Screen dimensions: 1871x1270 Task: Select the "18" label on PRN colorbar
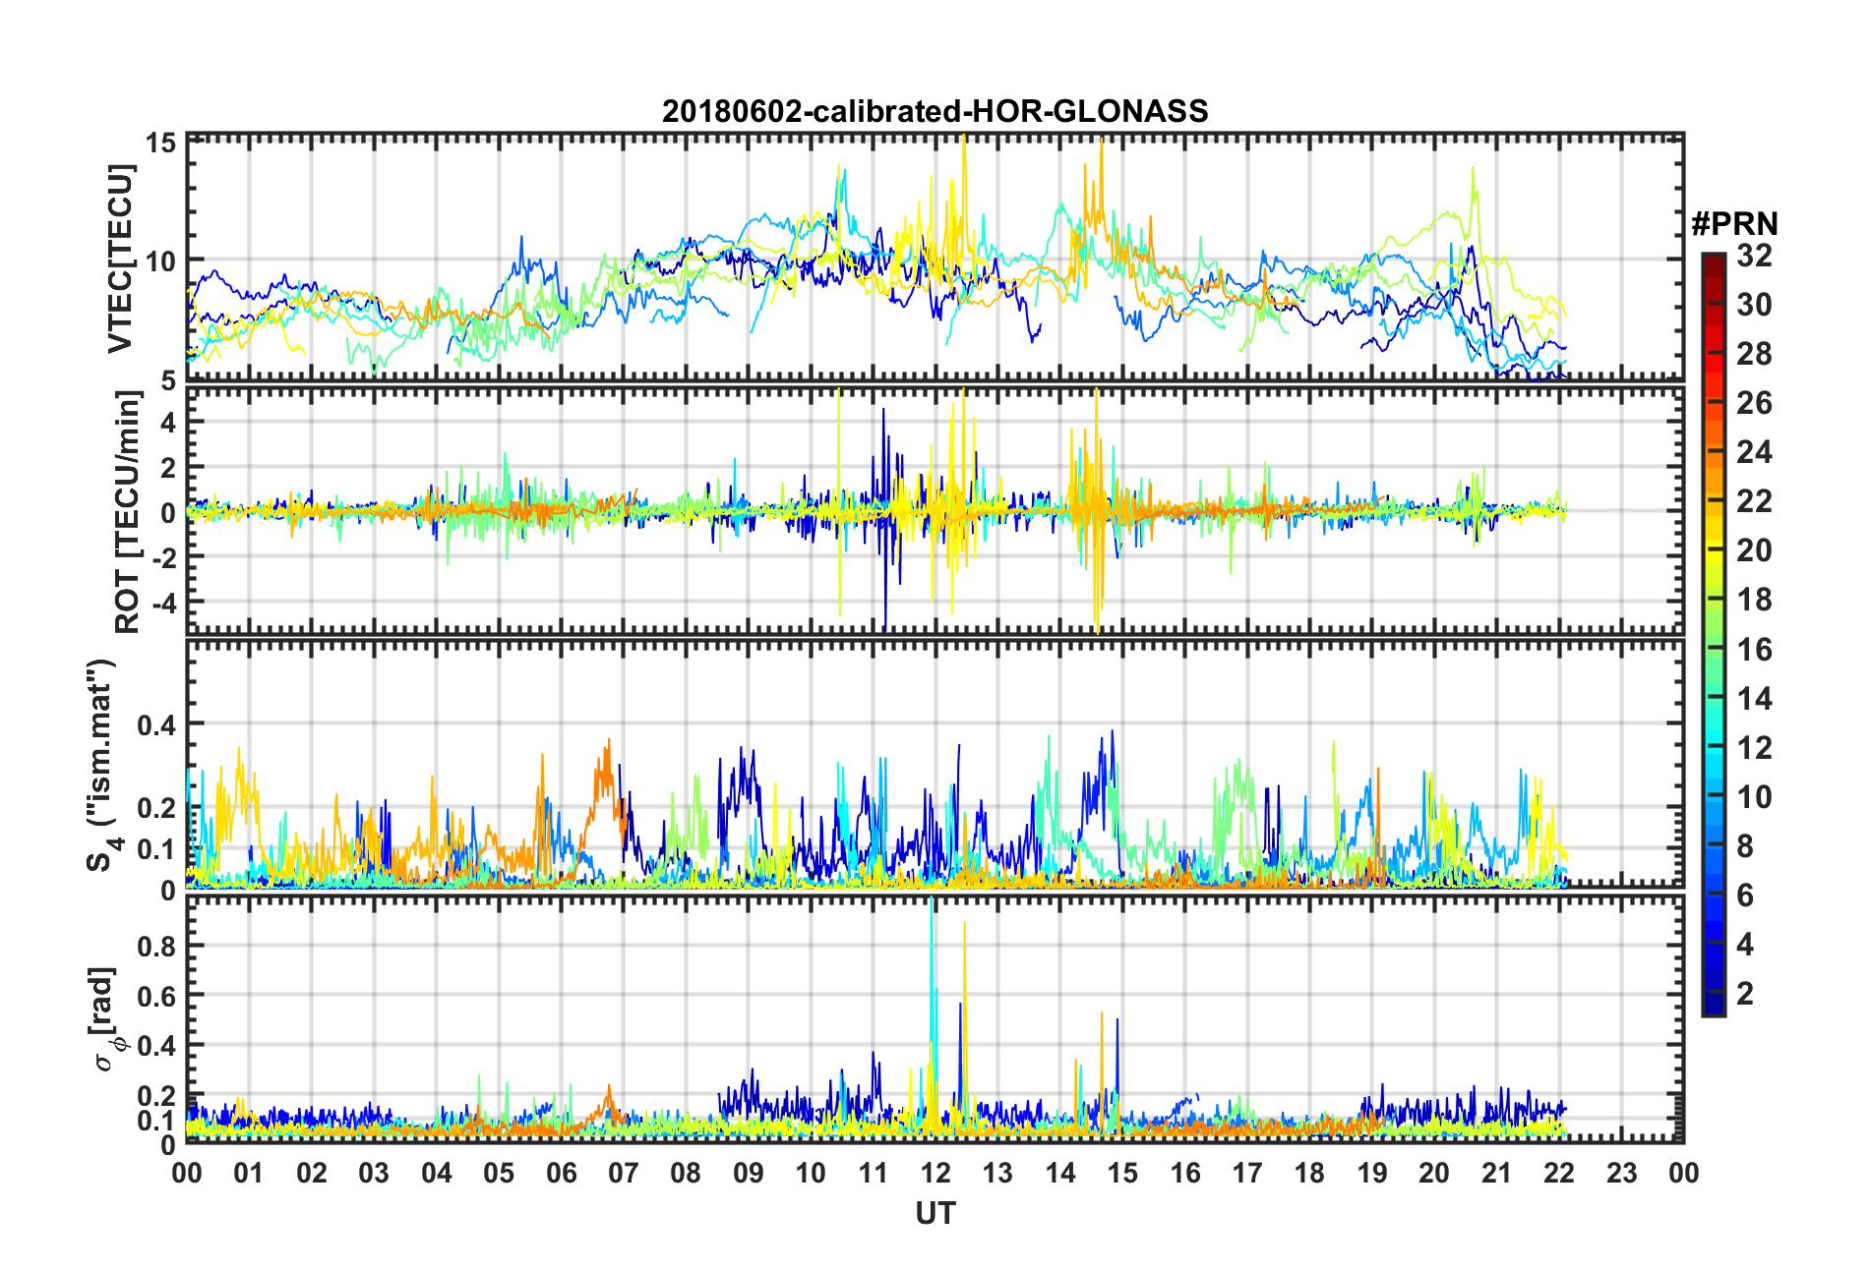point(1754,600)
